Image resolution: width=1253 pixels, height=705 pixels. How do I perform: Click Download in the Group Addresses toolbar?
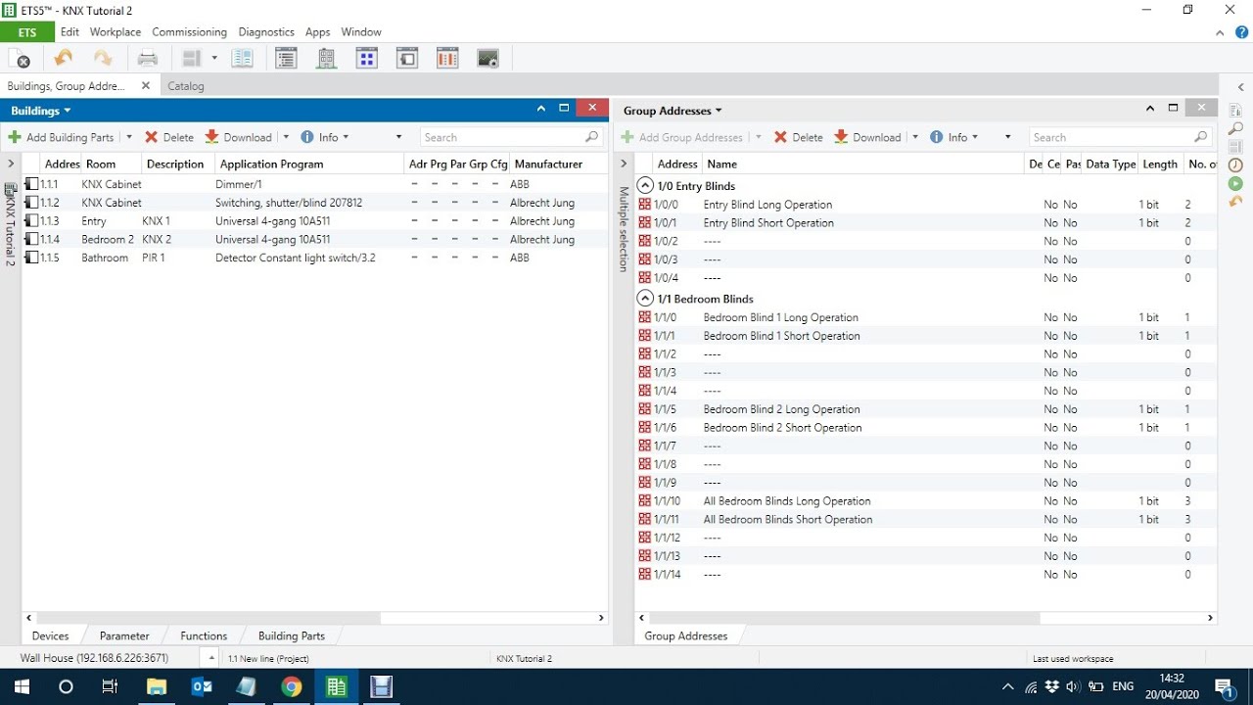[867, 137]
